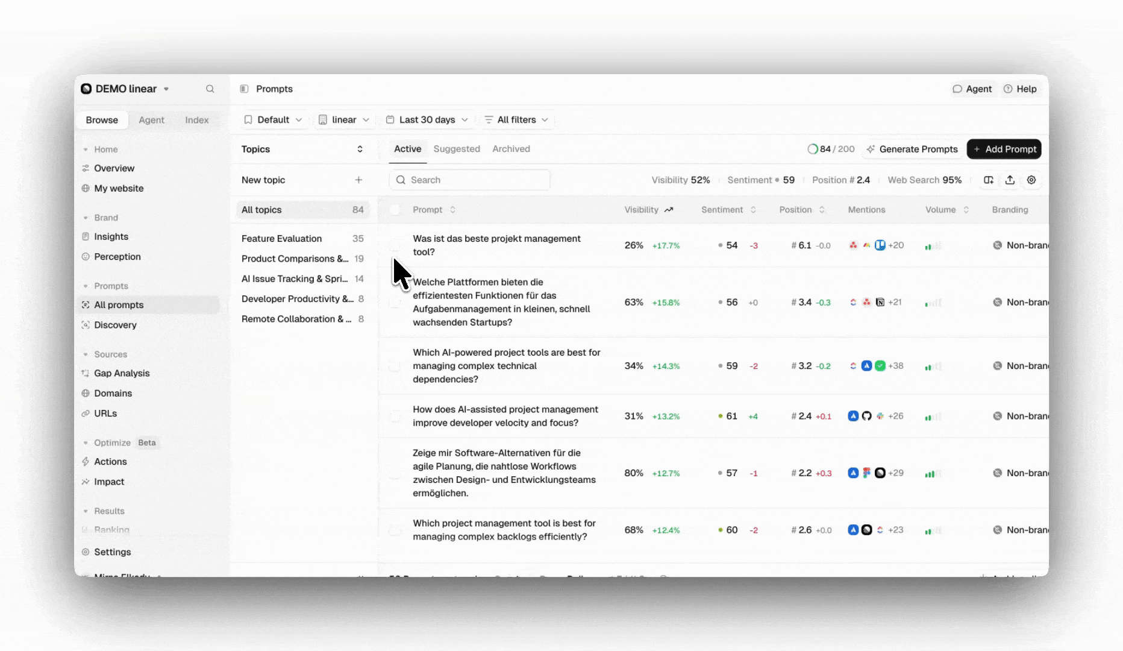Screen dimensions: 1123x651
Task: Select the AI Issue Tracking topic
Action: point(302,278)
